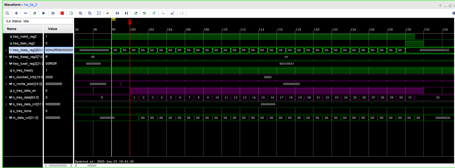Viewport: 455px width, 168px height.
Task: Expand o_doorbell_info[15:0] bus
Action: 6,77
